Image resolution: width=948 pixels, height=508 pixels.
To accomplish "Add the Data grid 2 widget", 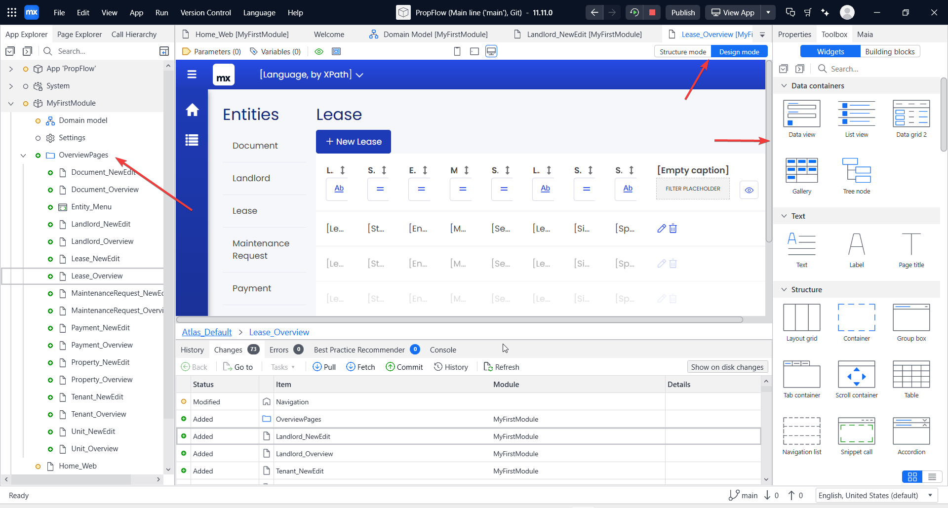I will tap(911, 118).
